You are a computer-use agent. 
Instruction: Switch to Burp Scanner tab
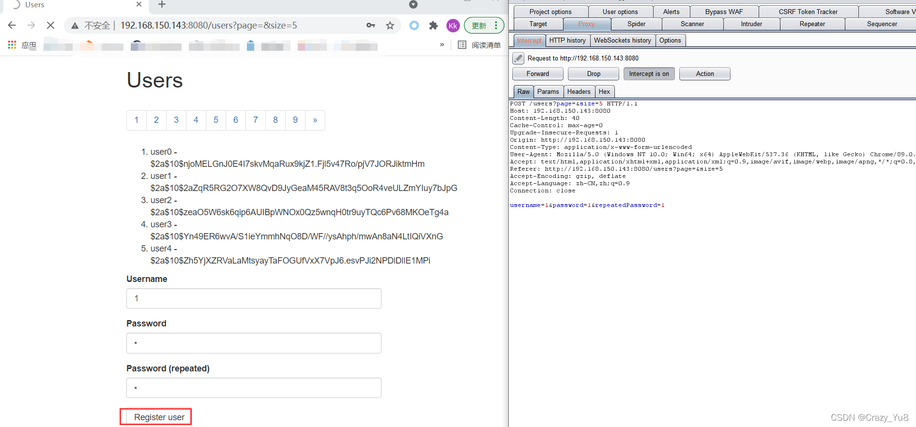tap(692, 24)
